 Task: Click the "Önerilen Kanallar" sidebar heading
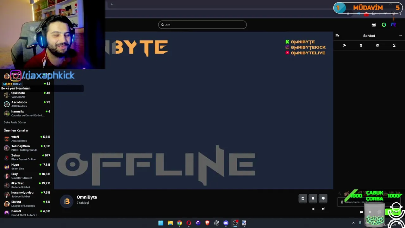pos(16,130)
